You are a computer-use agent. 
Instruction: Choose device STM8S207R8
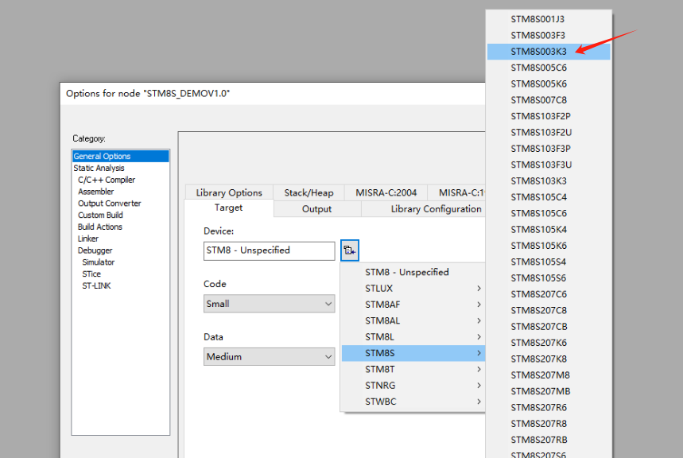(549, 424)
